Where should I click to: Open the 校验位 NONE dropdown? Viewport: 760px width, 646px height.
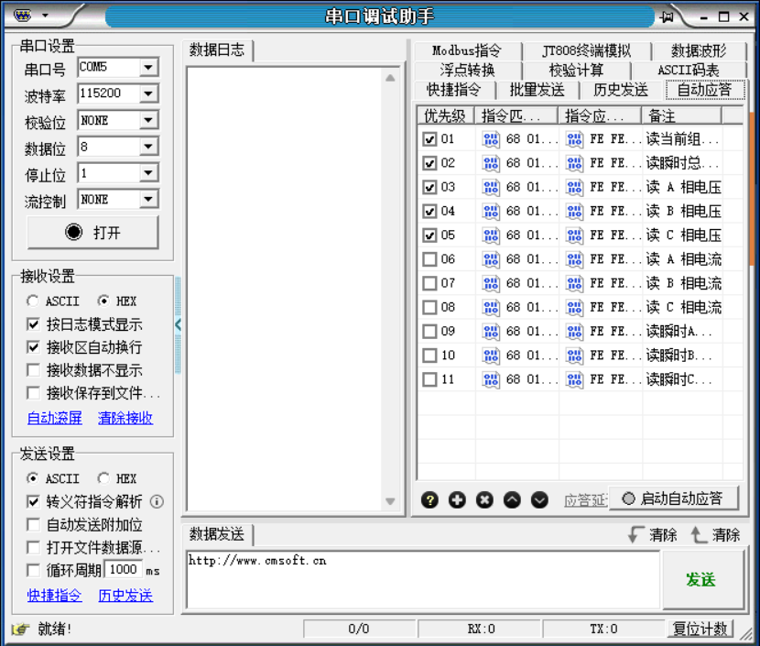click(x=148, y=120)
